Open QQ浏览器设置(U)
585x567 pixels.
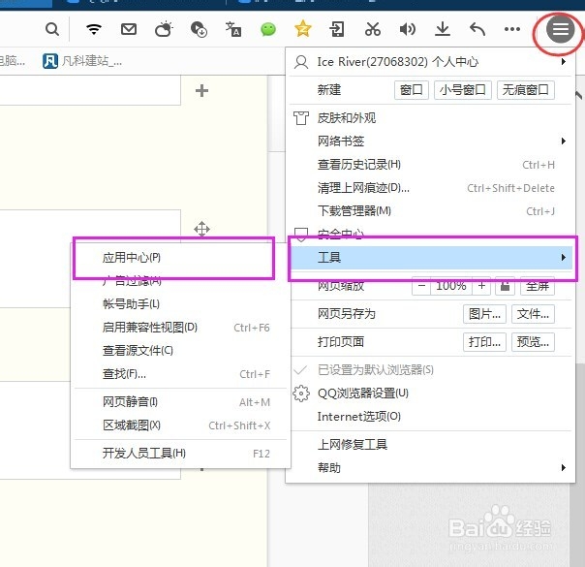431,394
